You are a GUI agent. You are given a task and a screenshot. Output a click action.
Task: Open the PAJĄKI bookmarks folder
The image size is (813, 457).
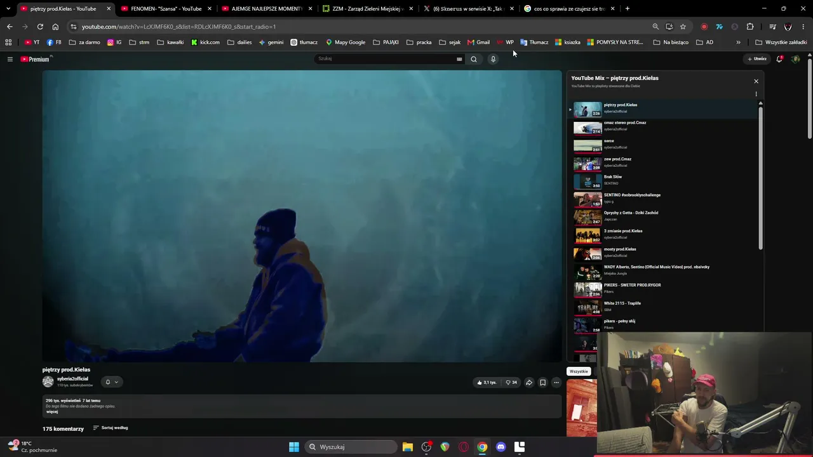coord(386,43)
